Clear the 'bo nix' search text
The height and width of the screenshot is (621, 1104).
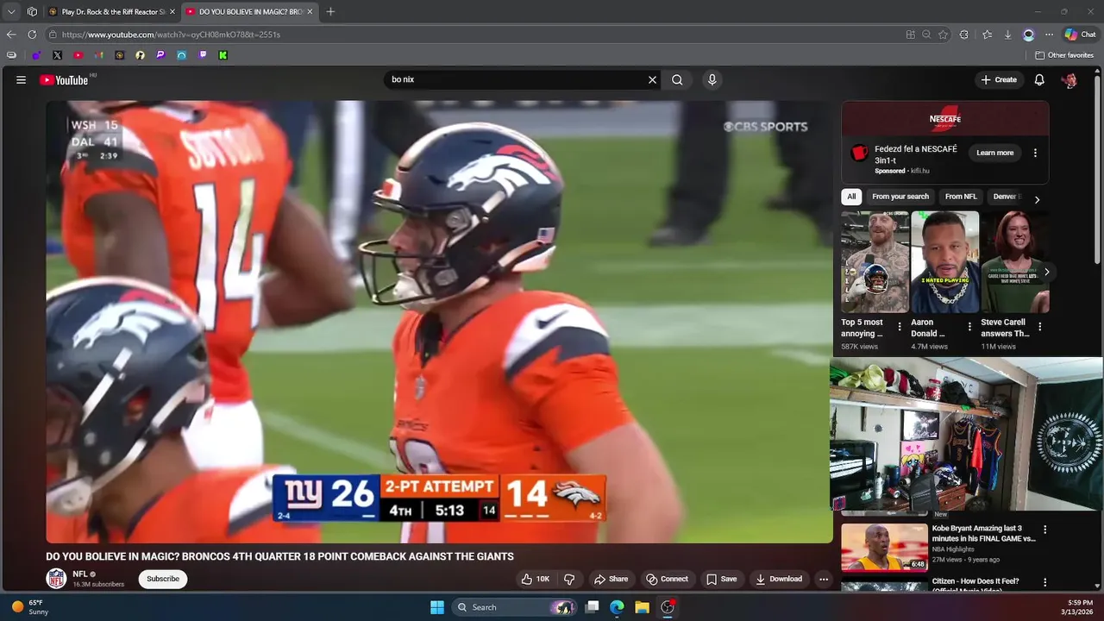click(x=652, y=79)
